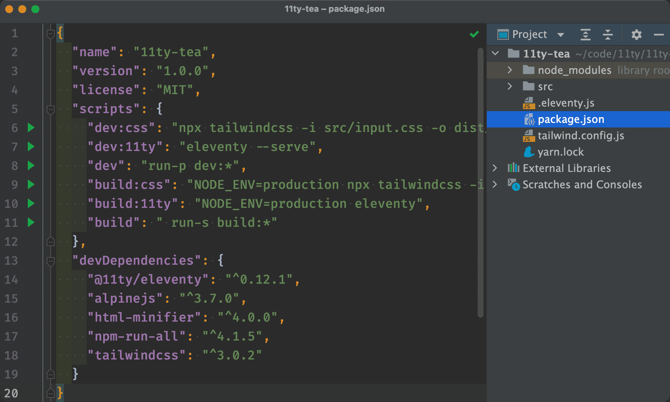Click the yarn.lock file icon

(x=529, y=152)
